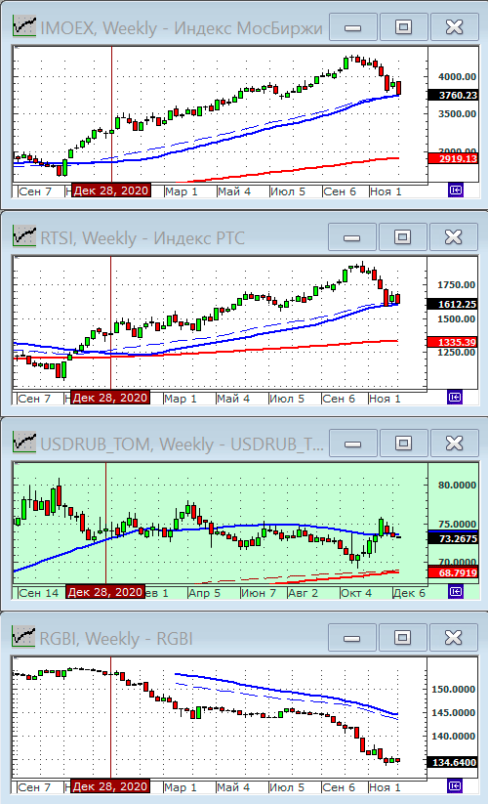This screenshot has height=804, width=488.
Task: Close the USDRUB_TOM chart window
Action: (454, 443)
